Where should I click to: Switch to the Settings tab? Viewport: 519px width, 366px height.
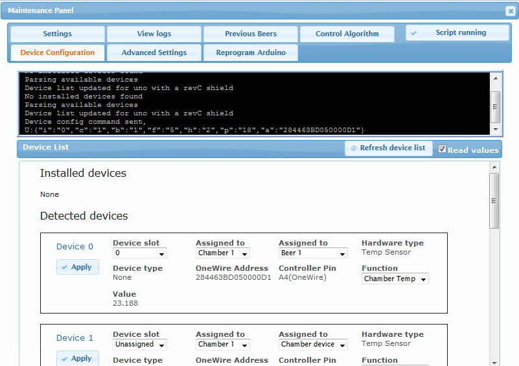[x=58, y=34]
